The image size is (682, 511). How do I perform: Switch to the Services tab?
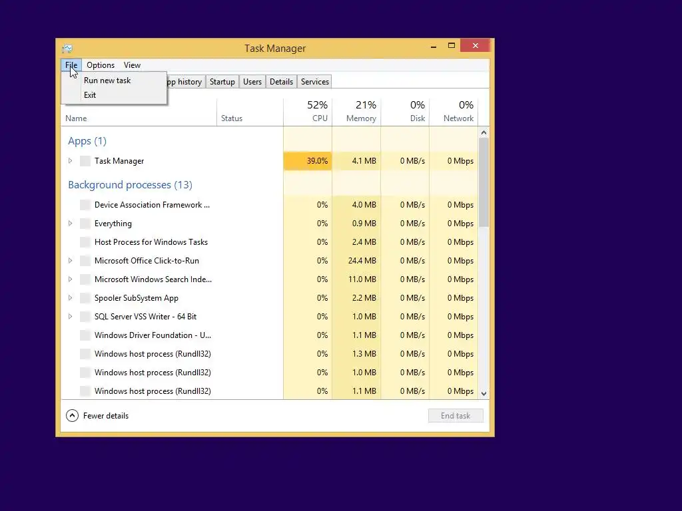(315, 82)
